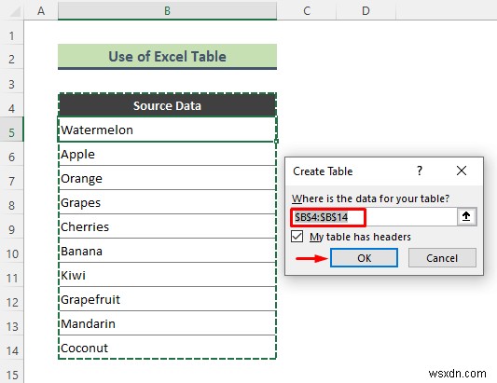Click the Use of Excel Table title cell
This screenshot has width=497, height=383.
tap(167, 57)
